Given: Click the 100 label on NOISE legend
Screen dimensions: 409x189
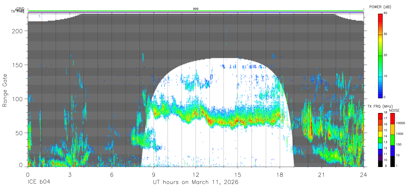Looking at the screenshot, I should pos(399,145).
